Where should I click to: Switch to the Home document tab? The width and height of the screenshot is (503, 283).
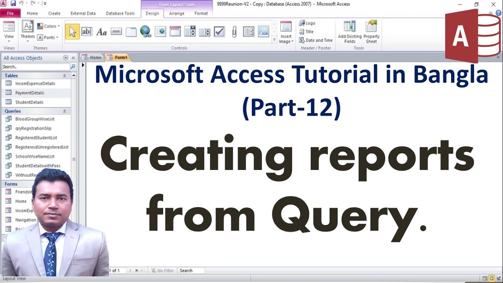(92, 57)
